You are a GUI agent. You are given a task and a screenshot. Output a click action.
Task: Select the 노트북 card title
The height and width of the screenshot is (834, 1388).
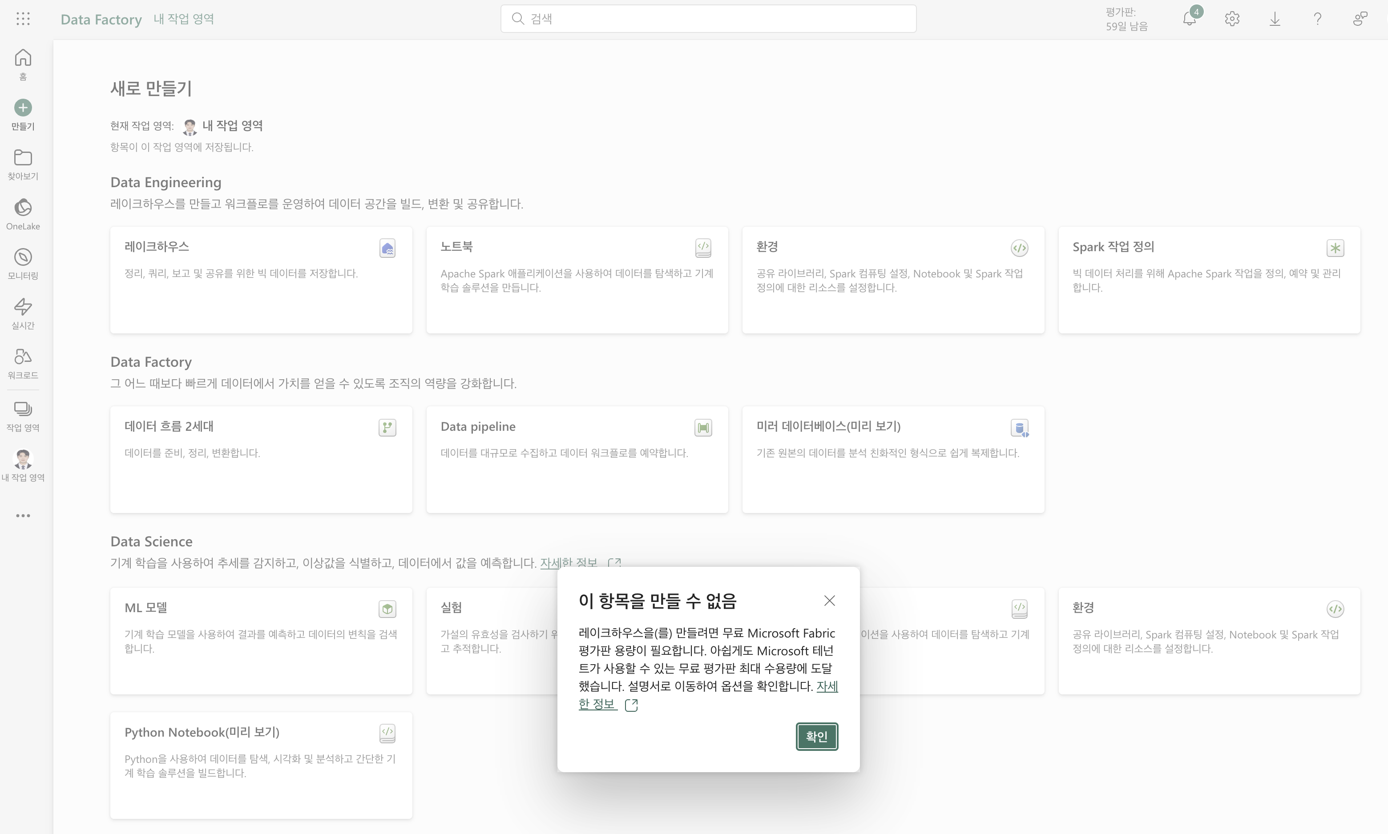coord(457,246)
